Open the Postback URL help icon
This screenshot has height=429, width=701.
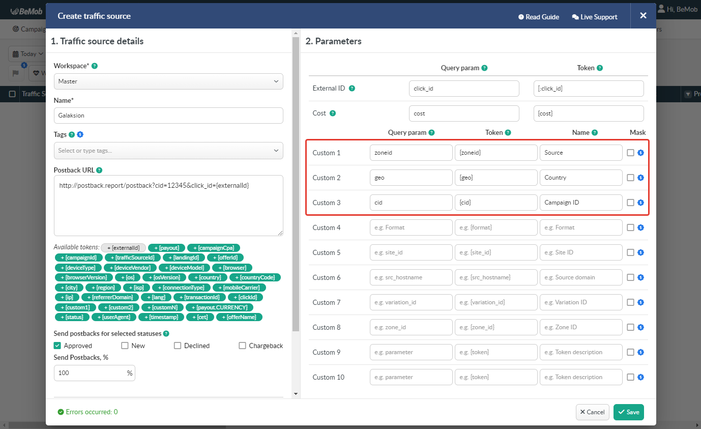(x=100, y=170)
